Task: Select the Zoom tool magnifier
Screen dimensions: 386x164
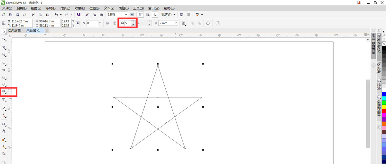Action: click(x=4, y=55)
